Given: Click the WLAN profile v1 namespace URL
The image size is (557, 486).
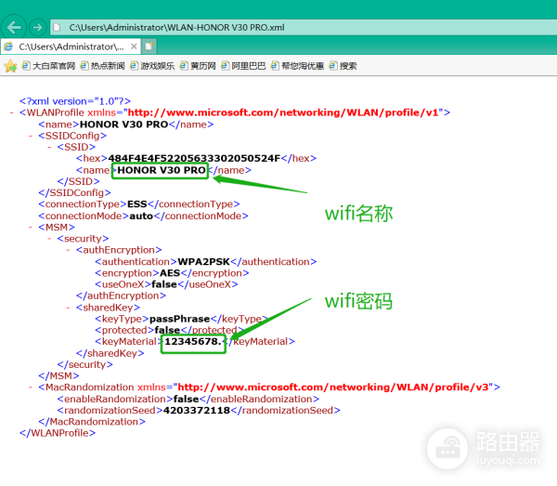Looking at the screenshot, I should (x=283, y=112).
